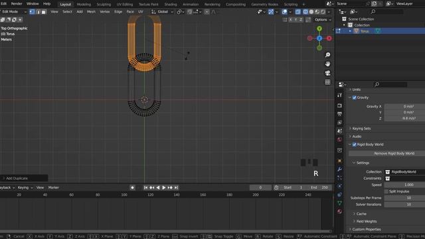Switch perspective/orthographic grid icon
Viewport: 425px width, 239px height.
click(327, 82)
